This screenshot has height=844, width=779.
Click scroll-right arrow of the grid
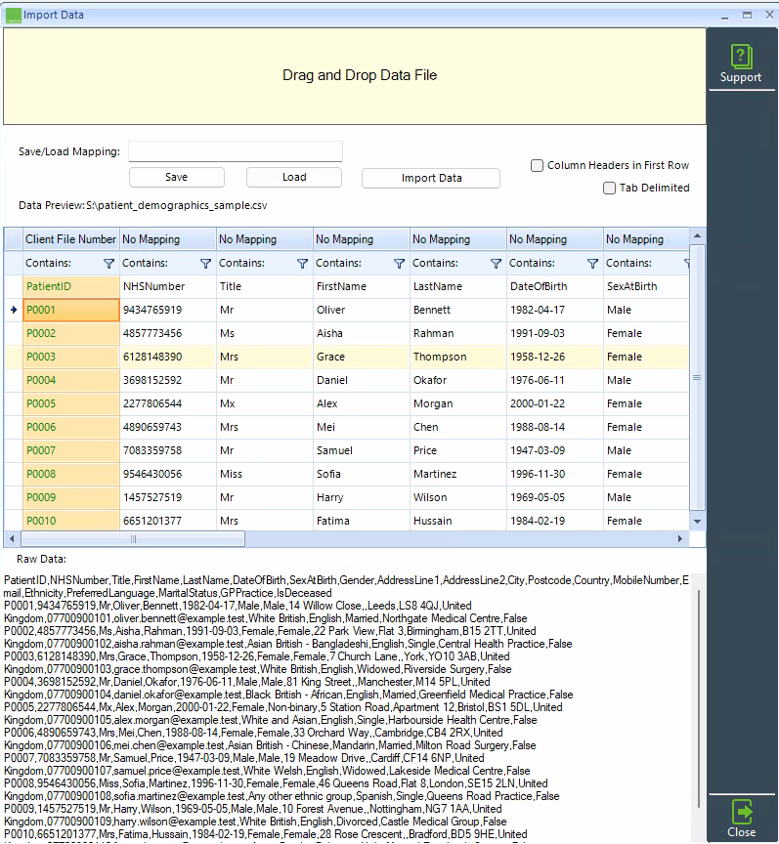coord(680,539)
